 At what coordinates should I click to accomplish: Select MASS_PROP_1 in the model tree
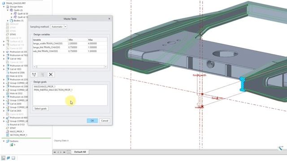pyautogui.click(x=17, y=131)
